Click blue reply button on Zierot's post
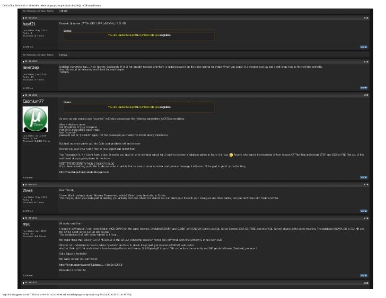This screenshot has width=386, height=298. (x=364, y=211)
